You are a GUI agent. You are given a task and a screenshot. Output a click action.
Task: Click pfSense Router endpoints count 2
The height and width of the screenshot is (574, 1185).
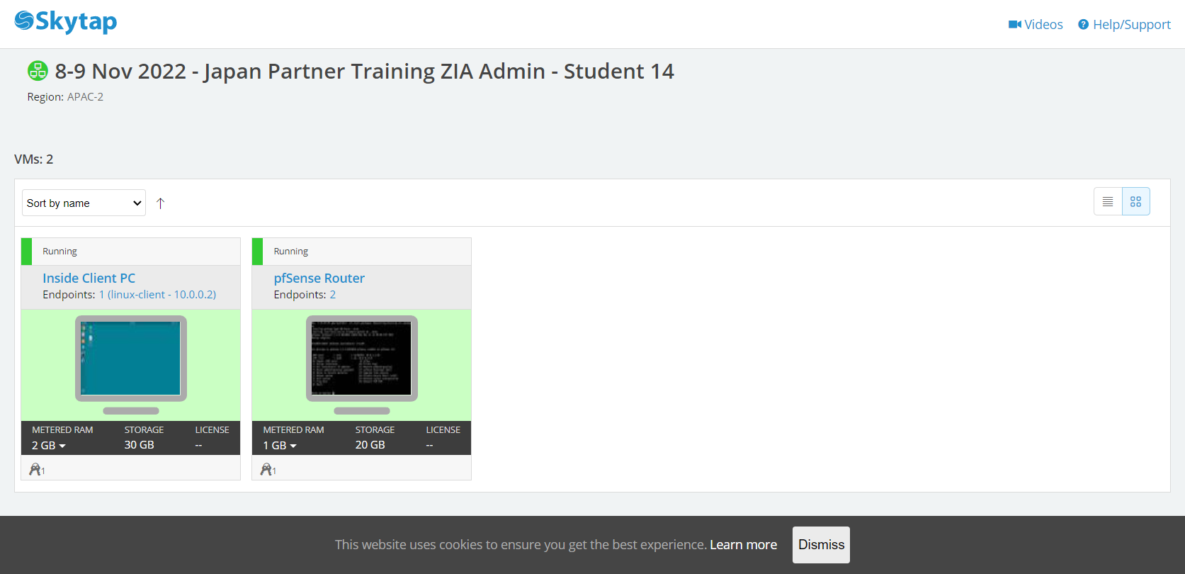(x=333, y=295)
